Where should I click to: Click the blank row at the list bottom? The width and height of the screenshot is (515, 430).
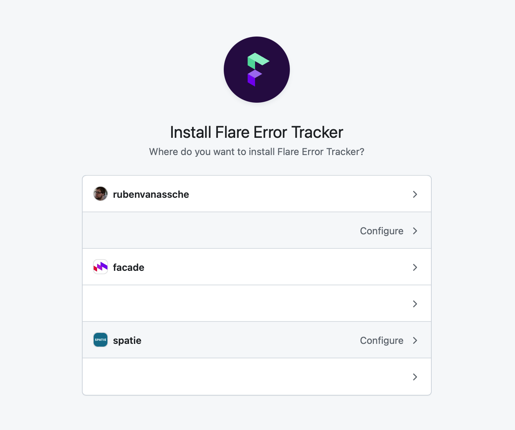241,377
